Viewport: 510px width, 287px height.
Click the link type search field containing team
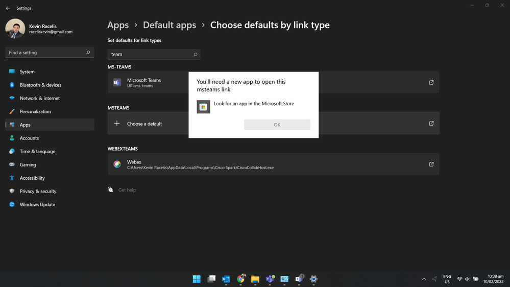154,54
